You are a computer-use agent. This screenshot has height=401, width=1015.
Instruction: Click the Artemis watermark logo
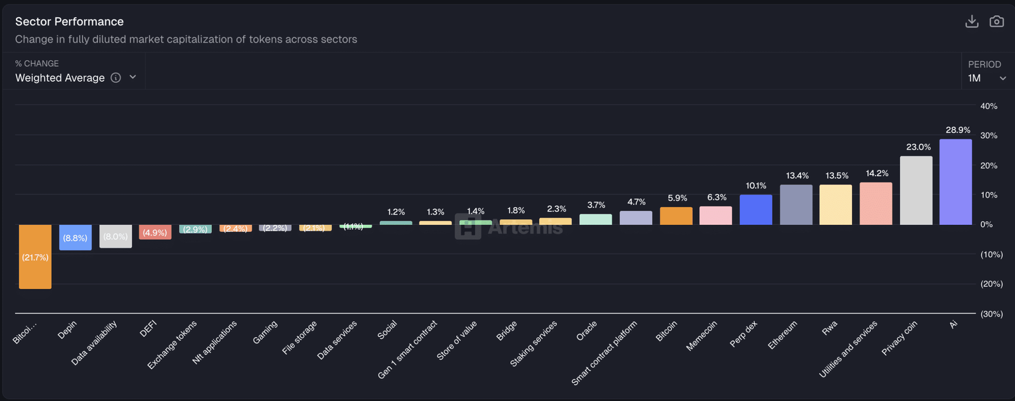509,227
